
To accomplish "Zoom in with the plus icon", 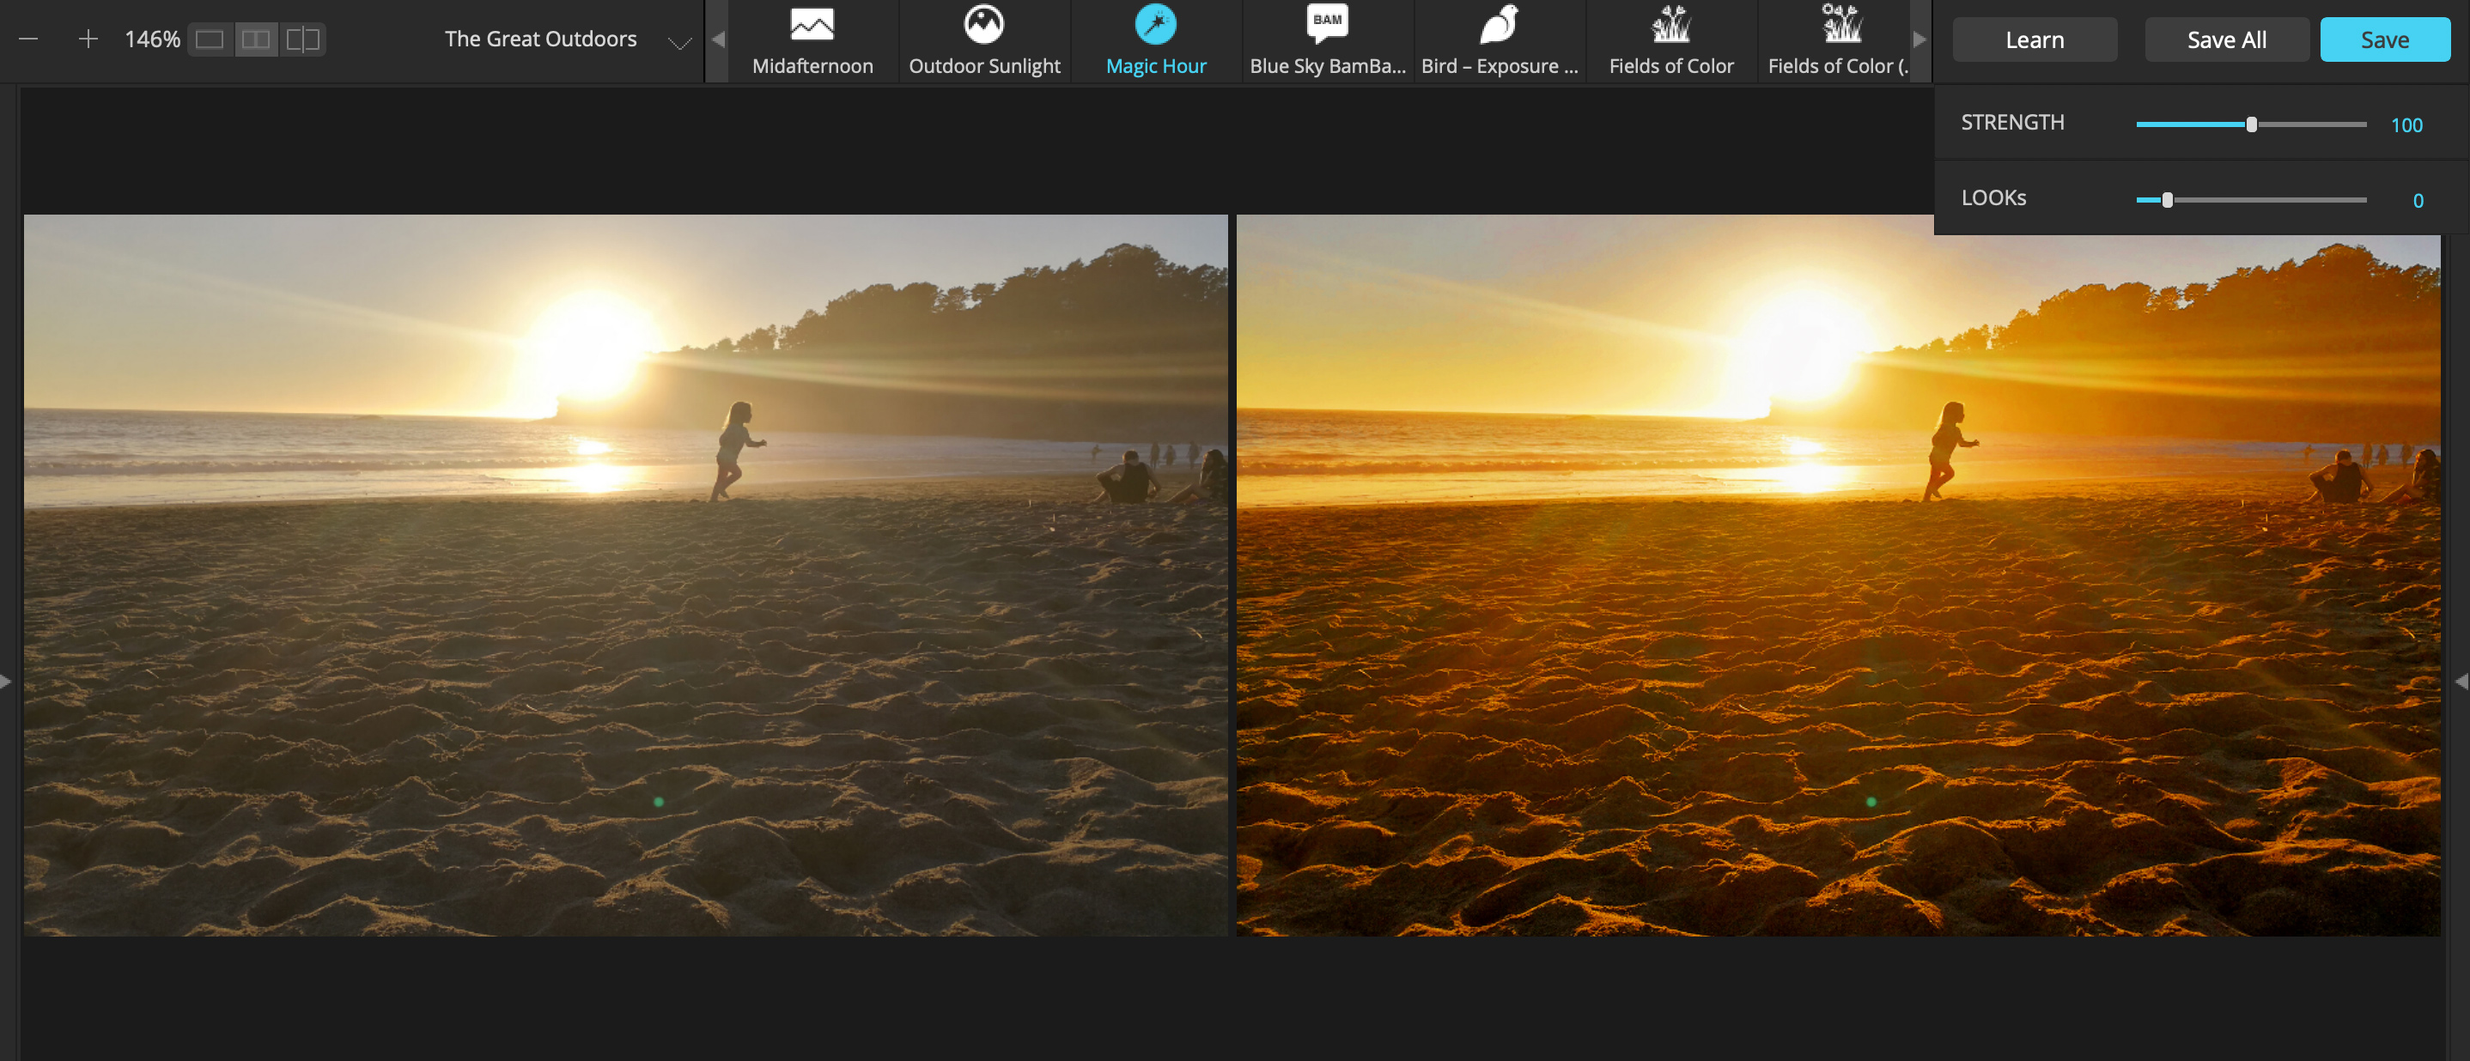I will click(88, 39).
